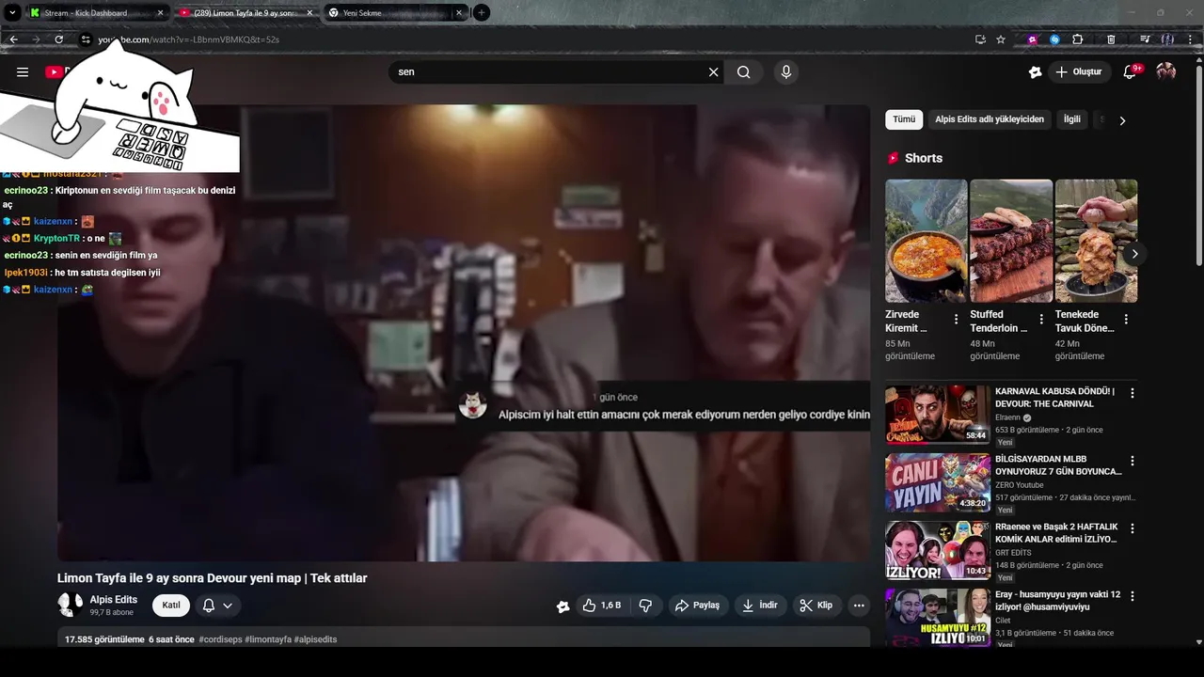Show more Shorts with the right arrow
This screenshot has width=1204, height=677.
pyautogui.click(x=1134, y=254)
